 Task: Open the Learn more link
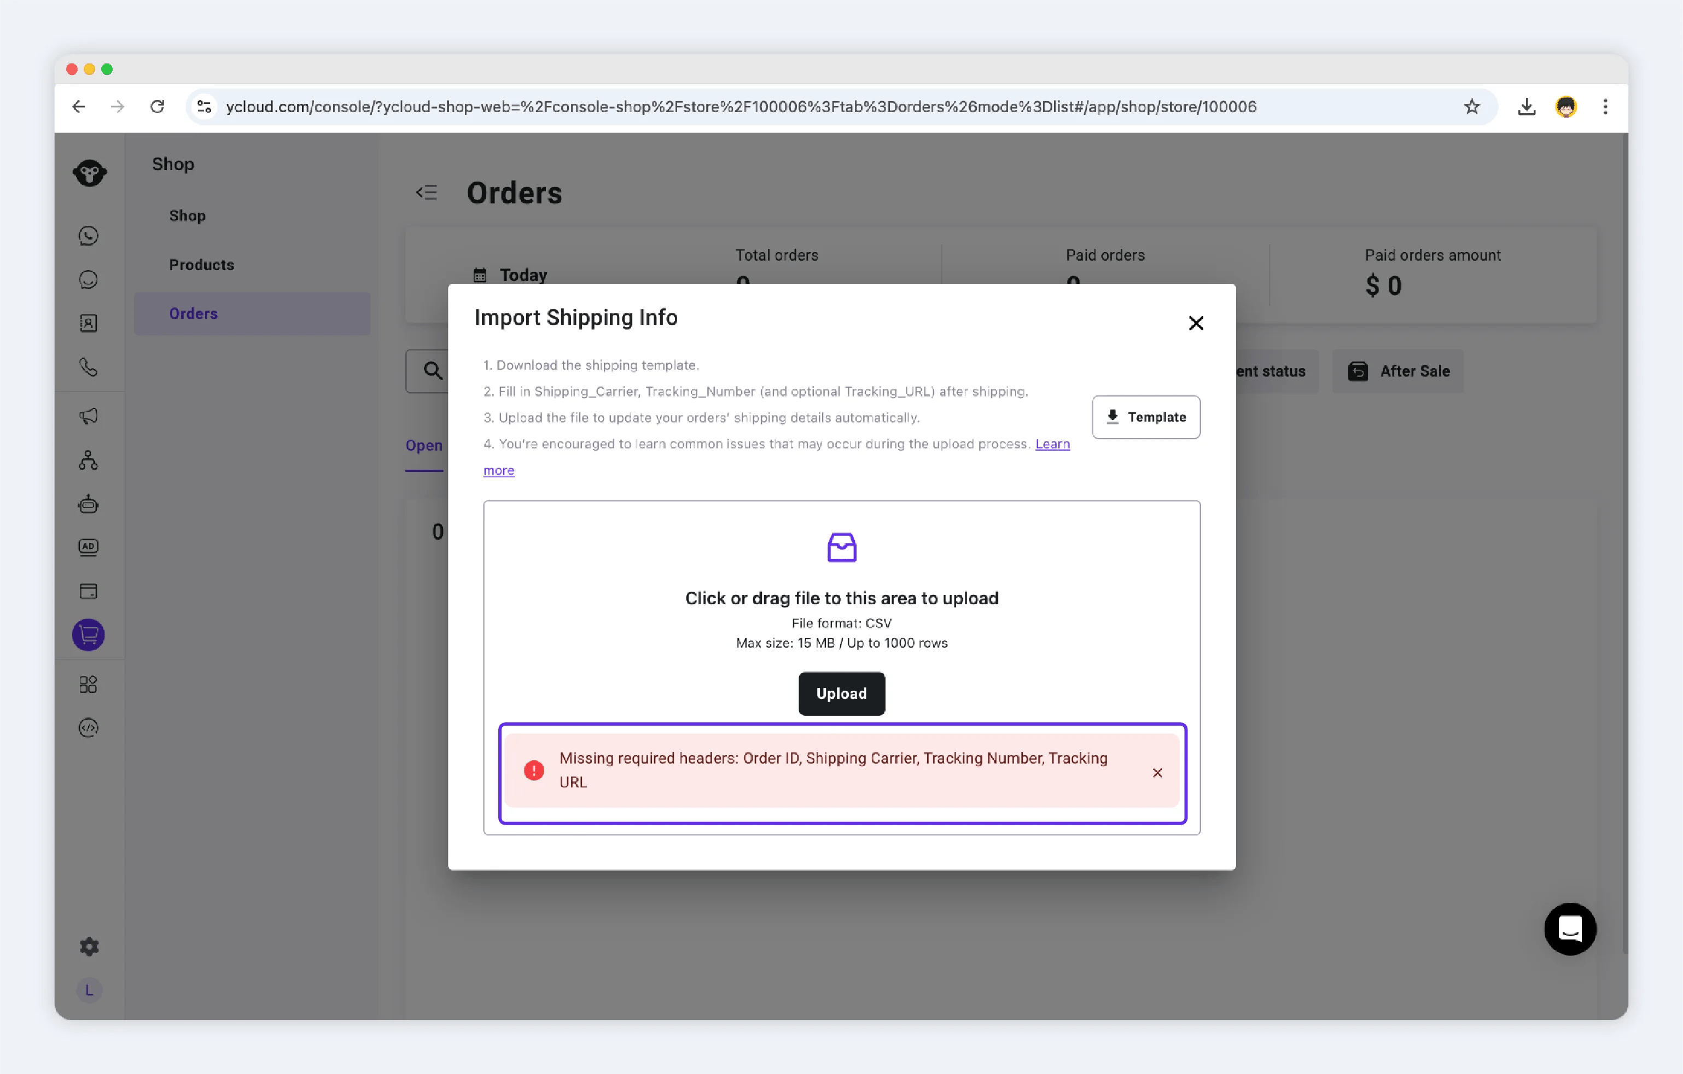pyautogui.click(x=1052, y=443)
